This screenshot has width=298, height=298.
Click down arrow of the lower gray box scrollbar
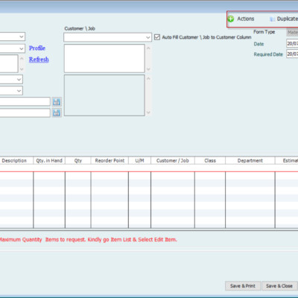(x=148, y=112)
